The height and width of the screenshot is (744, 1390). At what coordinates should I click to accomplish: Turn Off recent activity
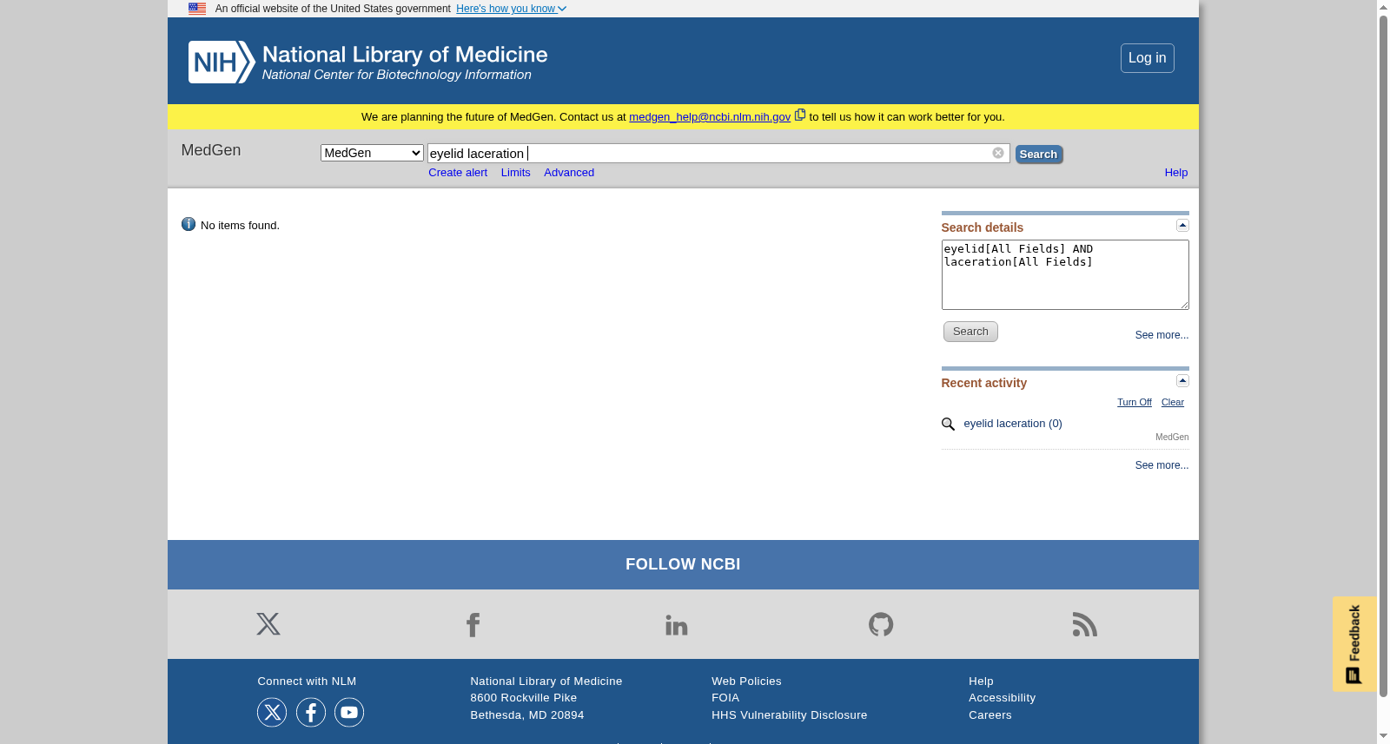[1135, 402]
